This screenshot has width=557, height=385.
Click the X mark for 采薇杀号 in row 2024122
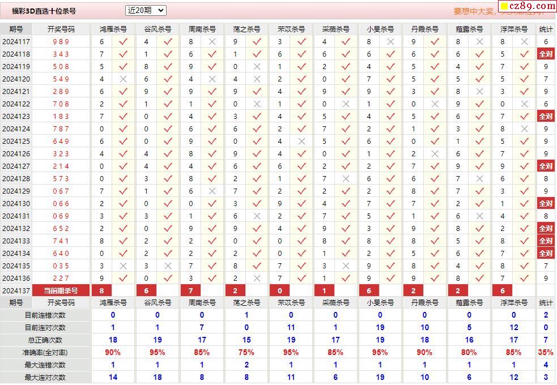tap(346, 104)
